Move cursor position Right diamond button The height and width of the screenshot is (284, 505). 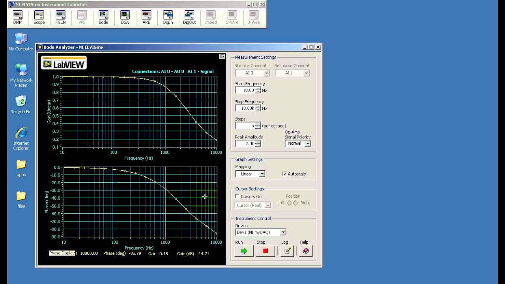point(296,203)
